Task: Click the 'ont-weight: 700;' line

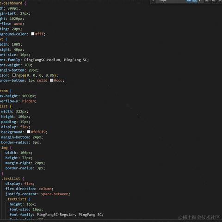Action: [16, 65]
